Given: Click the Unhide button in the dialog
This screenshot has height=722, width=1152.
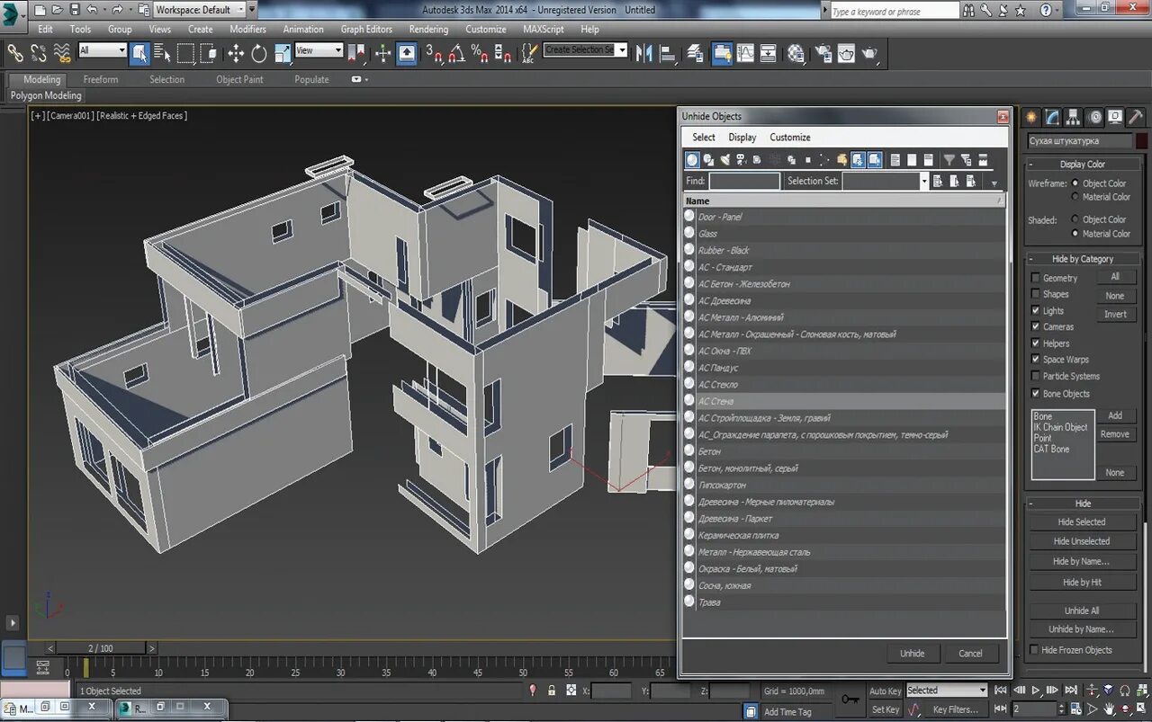Looking at the screenshot, I should tap(912, 654).
